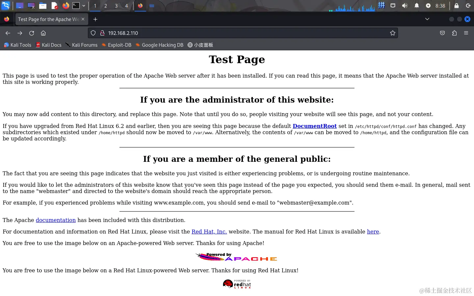Image resolution: width=474 pixels, height=296 pixels.
Task: Close the Test Page for the Apache tab
Action: coord(83,19)
